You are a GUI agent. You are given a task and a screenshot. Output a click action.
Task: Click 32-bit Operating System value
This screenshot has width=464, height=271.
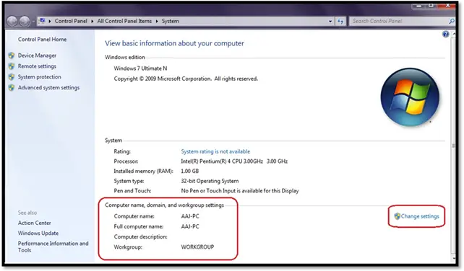coord(210,181)
